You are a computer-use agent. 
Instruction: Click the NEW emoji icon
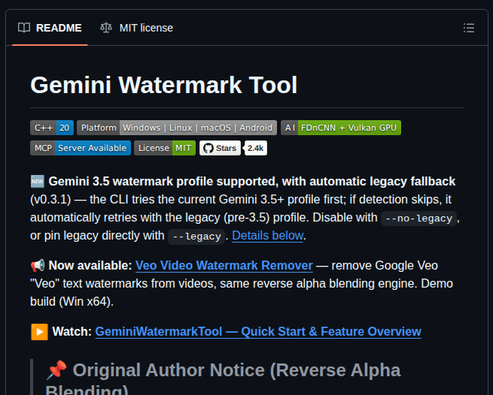click(38, 182)
